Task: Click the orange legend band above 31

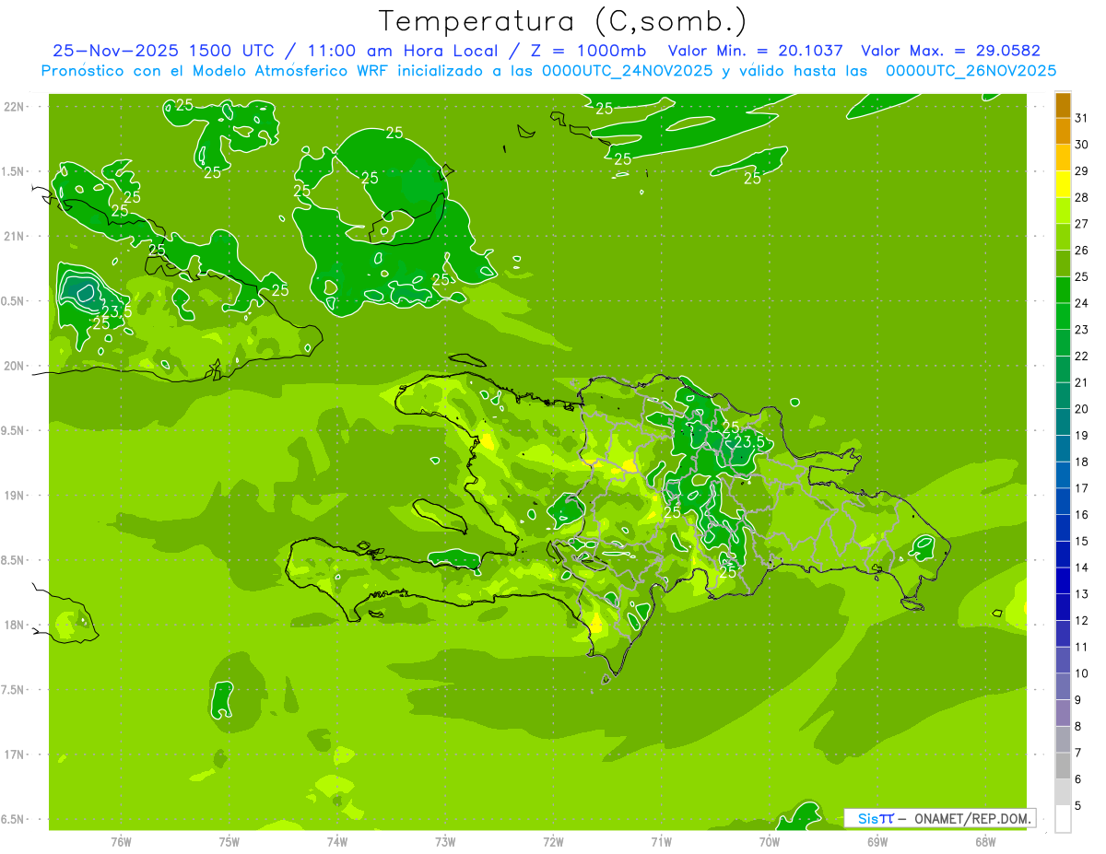Action: click(1063, 105)
